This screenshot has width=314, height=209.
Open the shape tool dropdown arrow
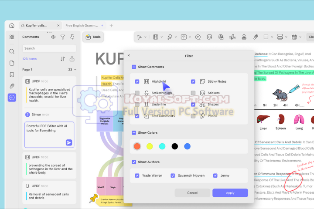[x=272, y=37]
